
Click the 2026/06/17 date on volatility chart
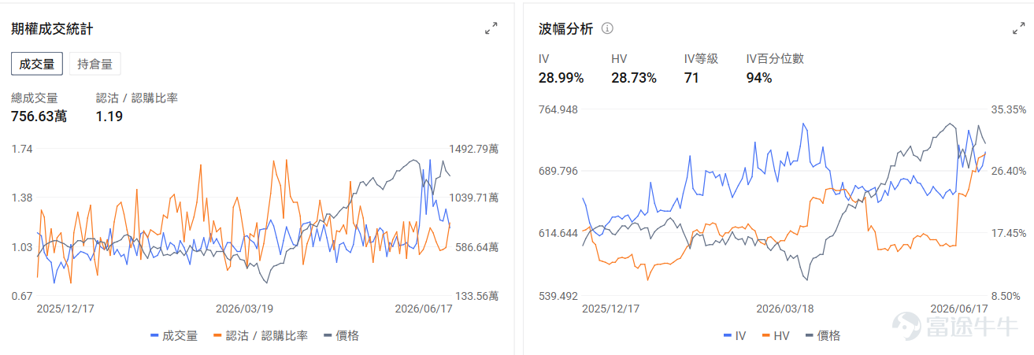[x=959, y=309]
